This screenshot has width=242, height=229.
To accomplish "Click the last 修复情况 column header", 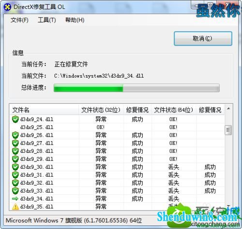I will pyautogui.click(x=210, y=110).
